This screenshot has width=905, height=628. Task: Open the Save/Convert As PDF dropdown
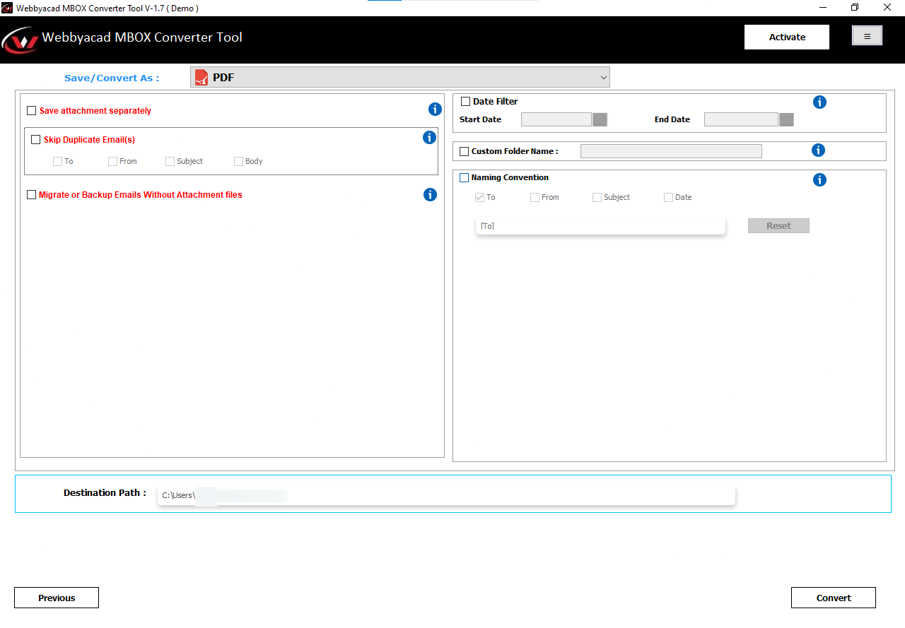click(x=399, y=78)
